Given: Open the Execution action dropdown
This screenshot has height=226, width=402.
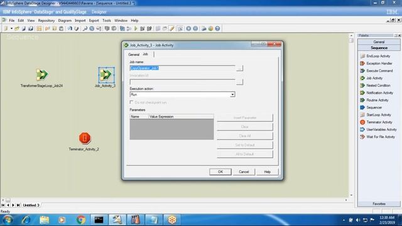Looking at the screenshot, I should [x=232, y=95].
